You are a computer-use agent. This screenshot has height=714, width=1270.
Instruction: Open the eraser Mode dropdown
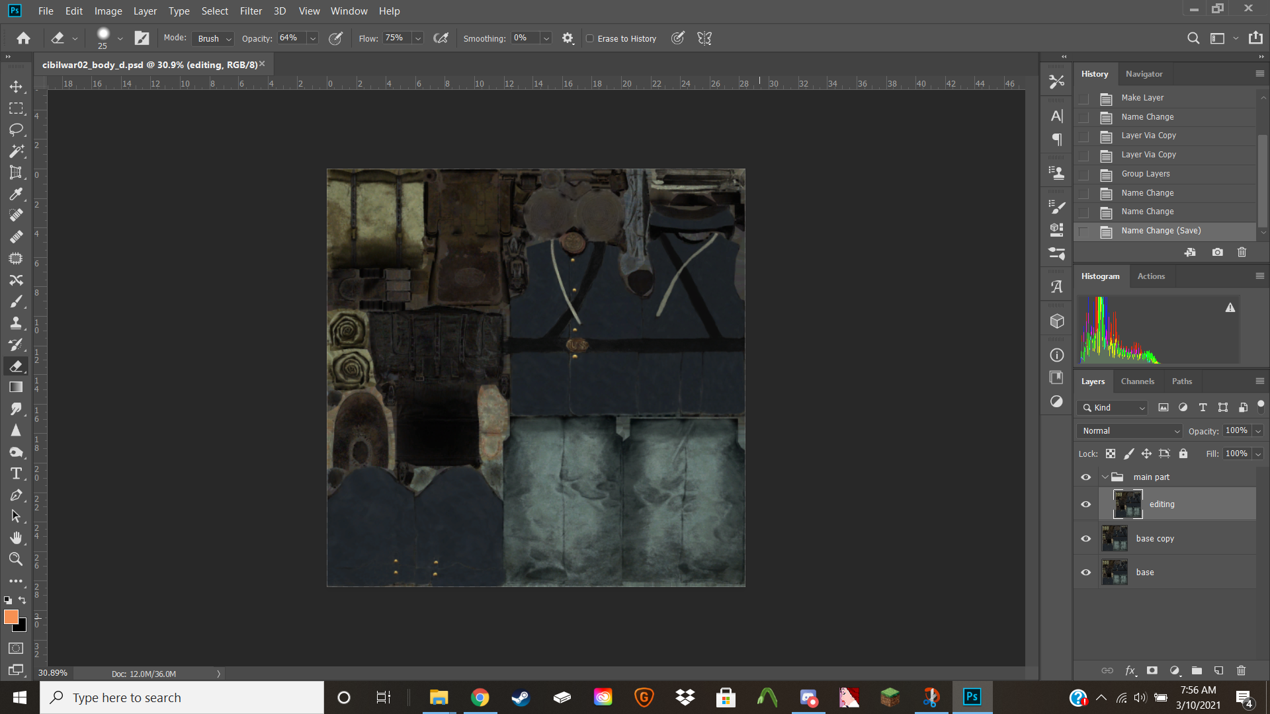pos(214,38)
